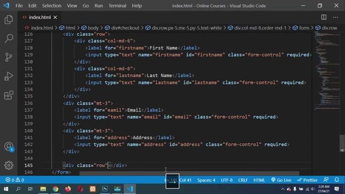345x194 pixels.
Task: Expand the form breadcrumb
Action: coord(301,28)
